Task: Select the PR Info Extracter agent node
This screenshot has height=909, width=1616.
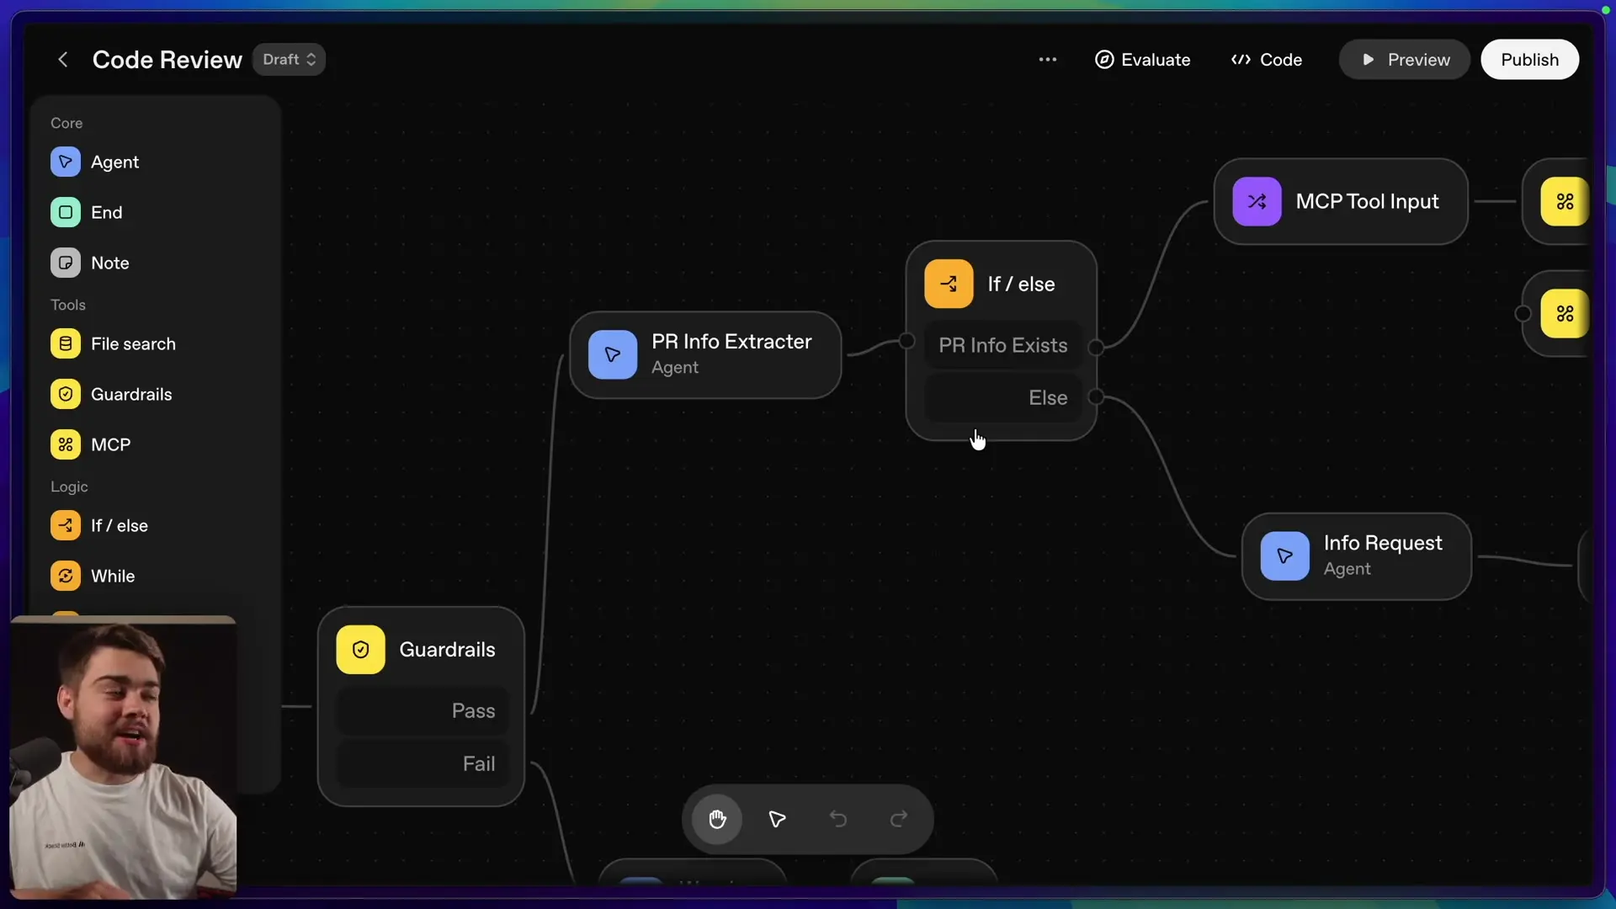Action: click(x=705, y=354)
